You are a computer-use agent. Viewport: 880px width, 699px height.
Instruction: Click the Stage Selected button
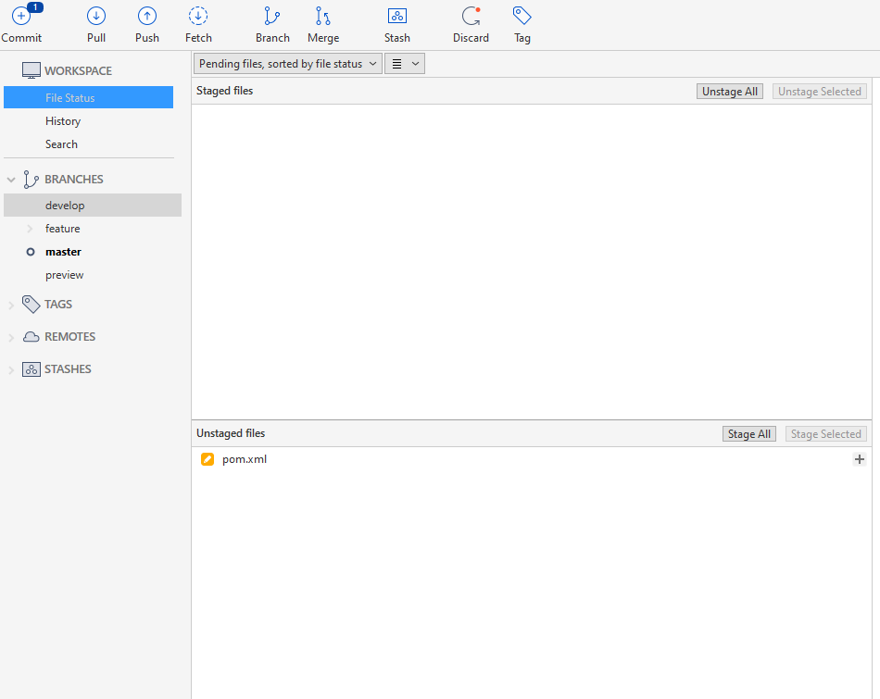(x=825, y=434)
